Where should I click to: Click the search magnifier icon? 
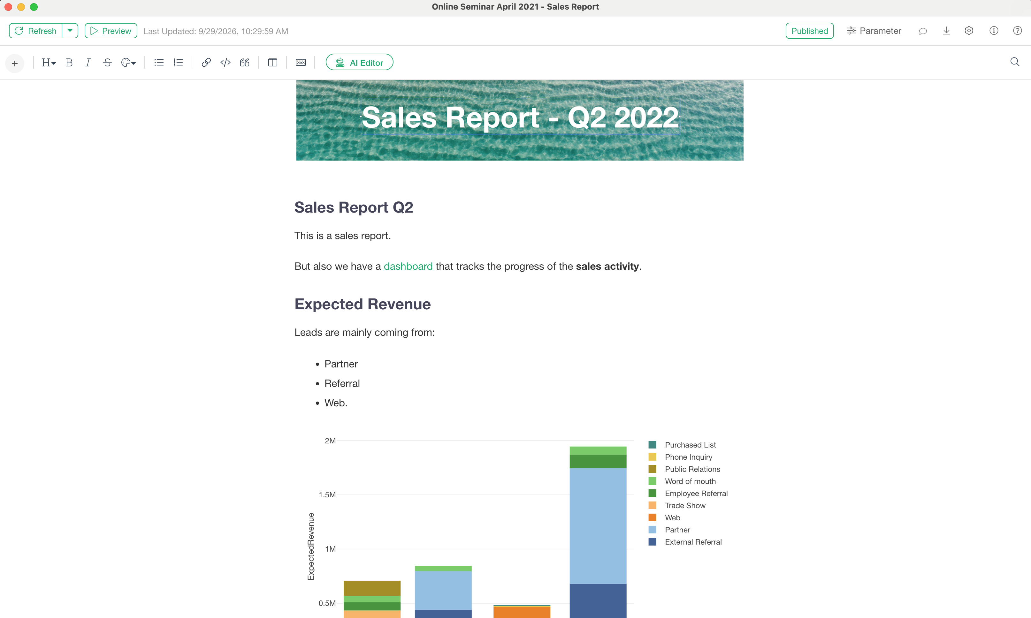click(x=1015, y=62)
